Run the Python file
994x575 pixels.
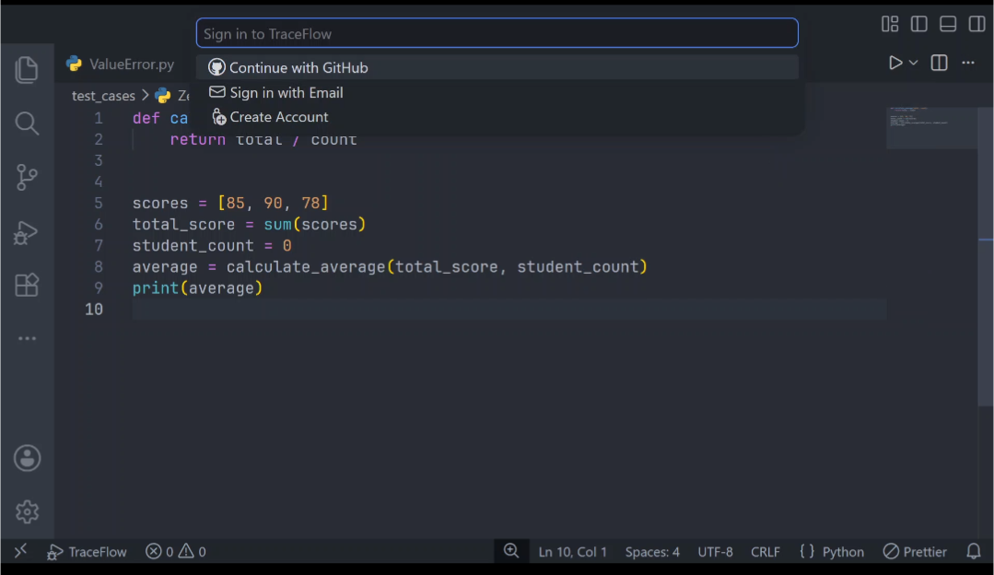895,63
